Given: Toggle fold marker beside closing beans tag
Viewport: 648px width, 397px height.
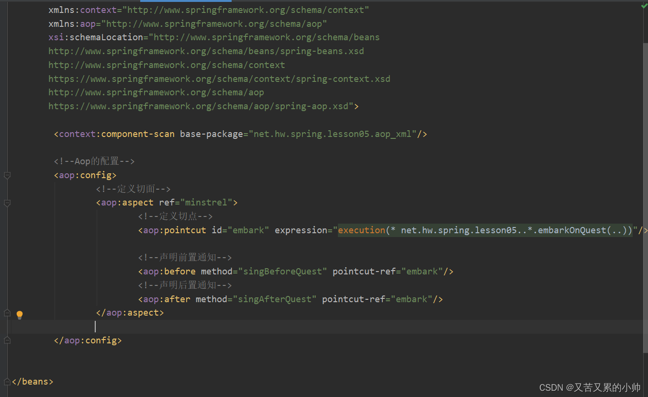Looking at the screenshot, I should [7, 382].
